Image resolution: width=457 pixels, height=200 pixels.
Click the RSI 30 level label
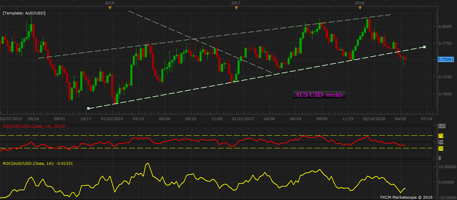point(441,148)
